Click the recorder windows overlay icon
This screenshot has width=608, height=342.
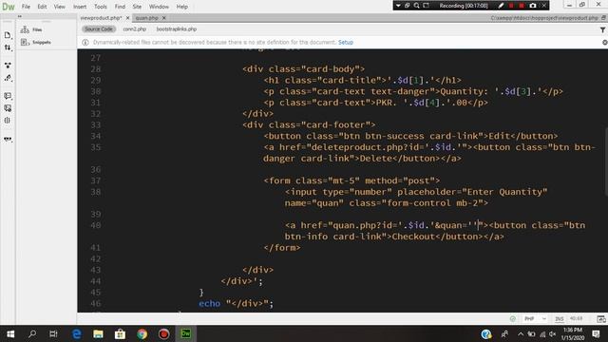tap(408, 6)
